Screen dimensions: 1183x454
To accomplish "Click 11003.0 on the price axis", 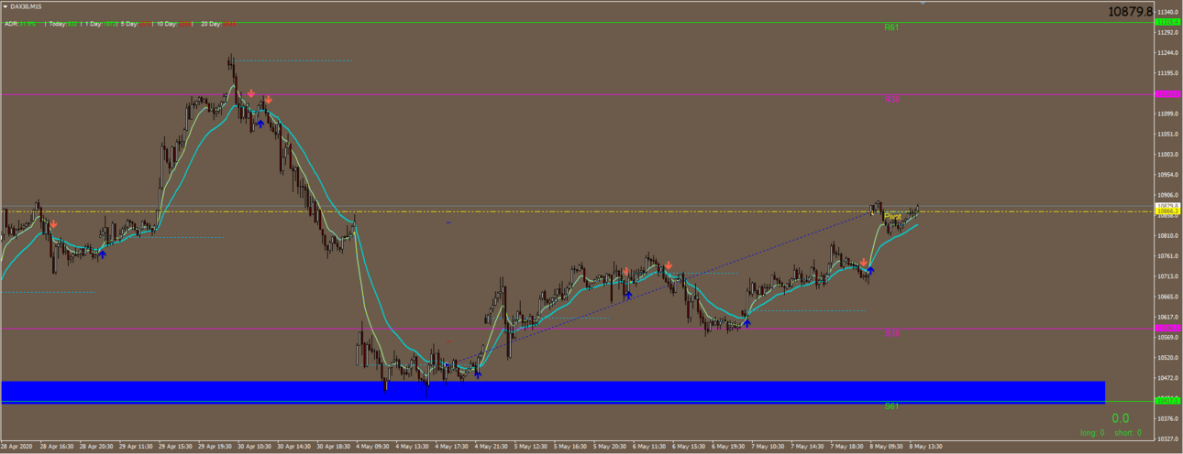I will 1168,155.
